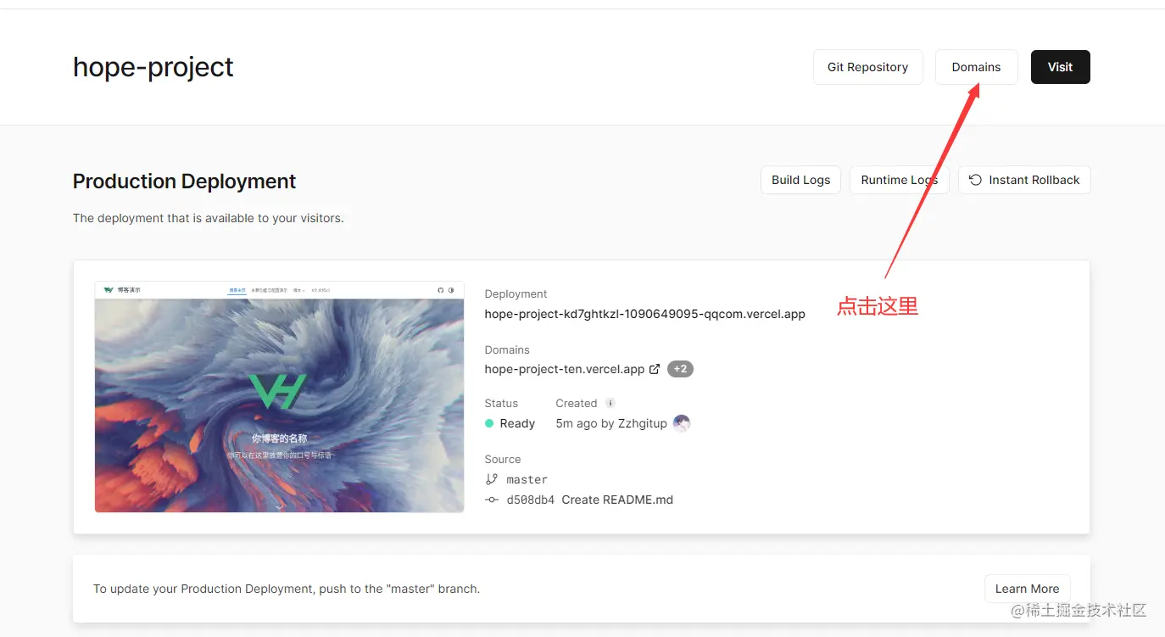Screen dimensions: 1165x637
Task: Click the rollback arrow icon in Instant Rollback
Action: pos(975,180)
